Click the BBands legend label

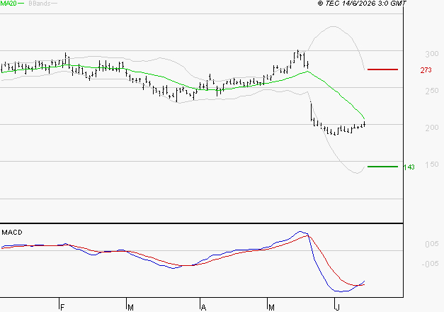pyautogui.click(x=40, y=3)
